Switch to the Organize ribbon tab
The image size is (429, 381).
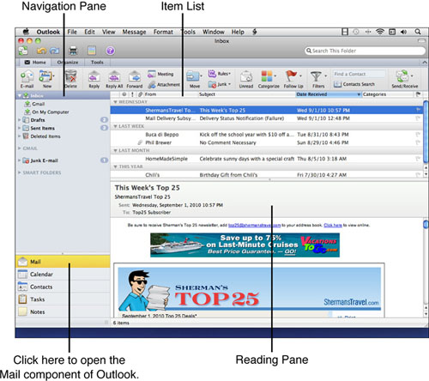pos(68,62)
